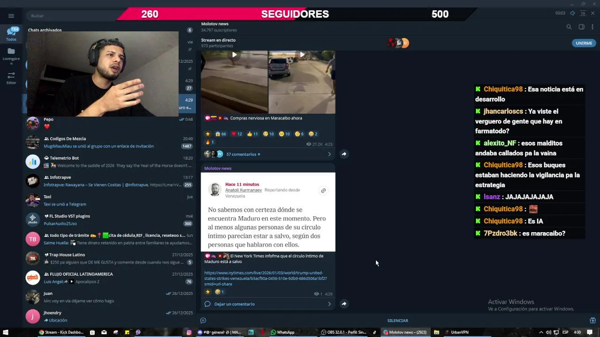
Task: Open the Infotrapve group chat
Action: (x=109, y=181)
